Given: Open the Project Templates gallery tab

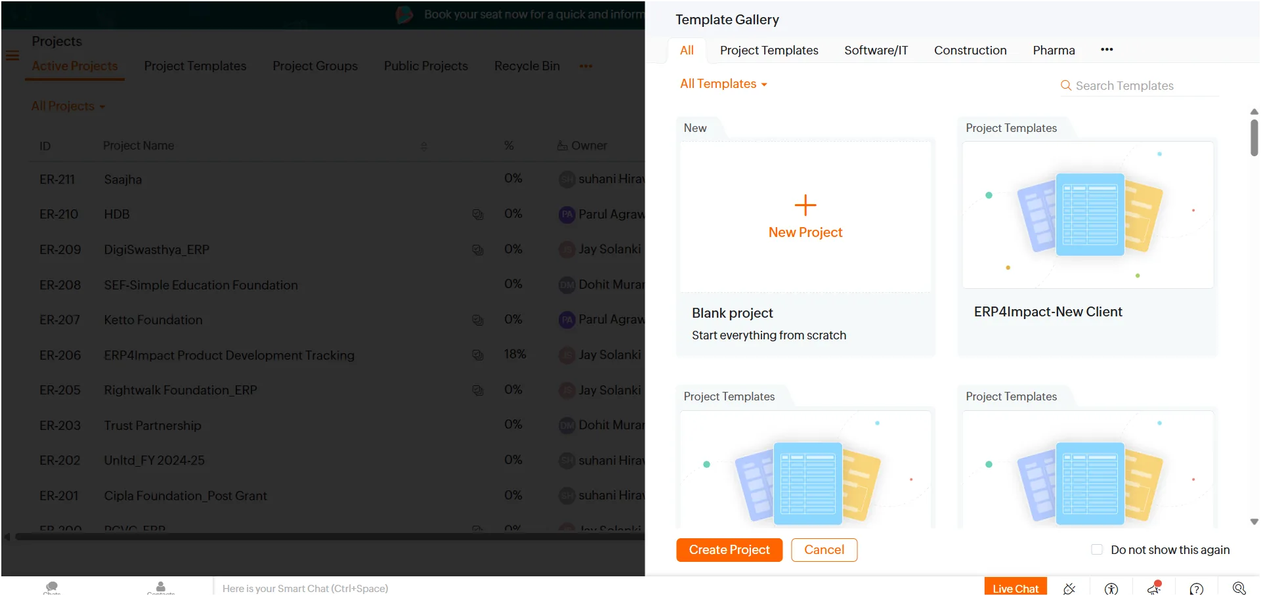Looking at the screenshot, I should click(769, 51).
